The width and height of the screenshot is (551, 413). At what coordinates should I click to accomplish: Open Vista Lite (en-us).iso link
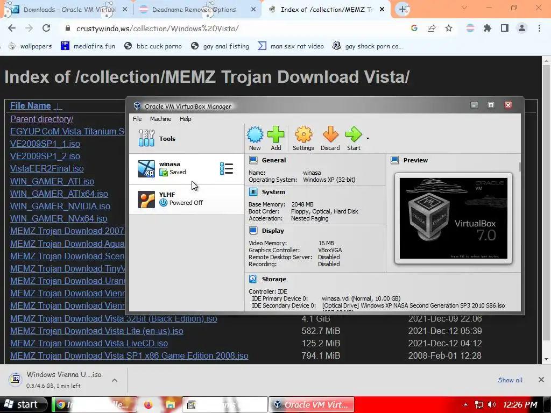[97, 331]
